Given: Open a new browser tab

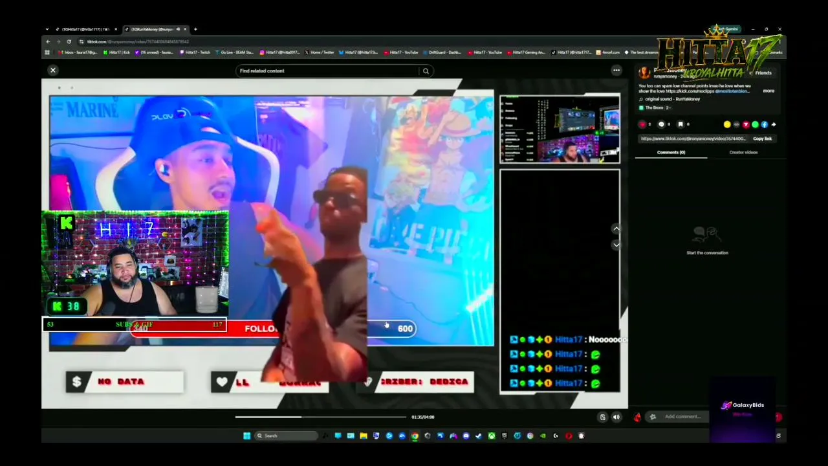Looking at the screenshot, I should [x=195, y=29].
